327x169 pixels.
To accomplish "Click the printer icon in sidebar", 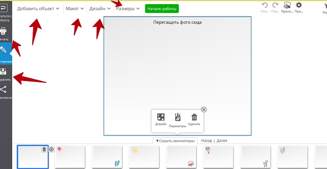I will (x=3, y=31).
